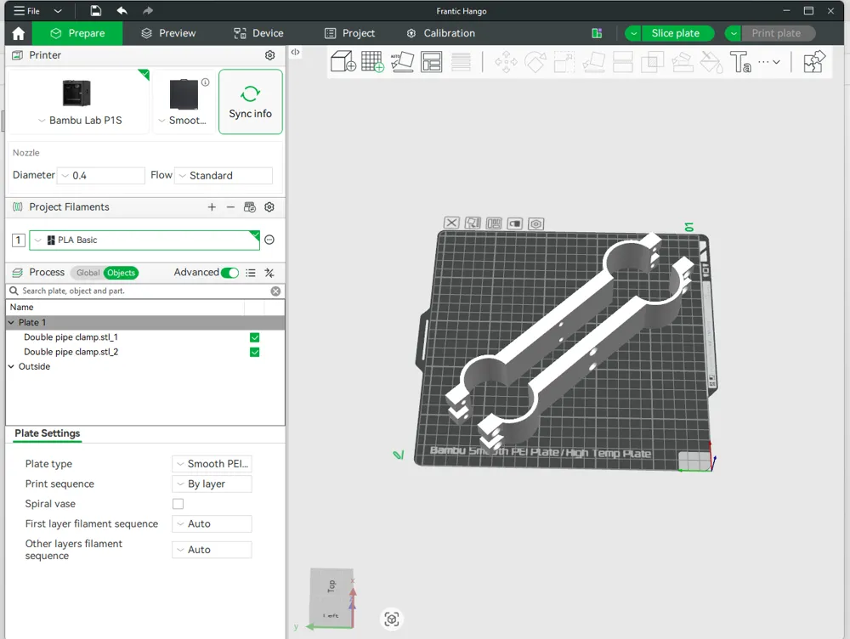The width and height of the screenshot is (850, 639).
Task: Open the File menu
Action: pyautogui.click(x=25, y=10)
